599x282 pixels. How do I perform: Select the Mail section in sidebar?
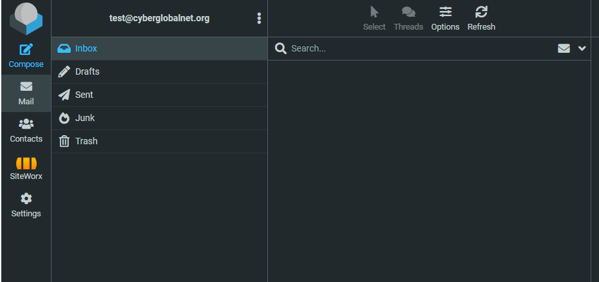pos(26,93)
